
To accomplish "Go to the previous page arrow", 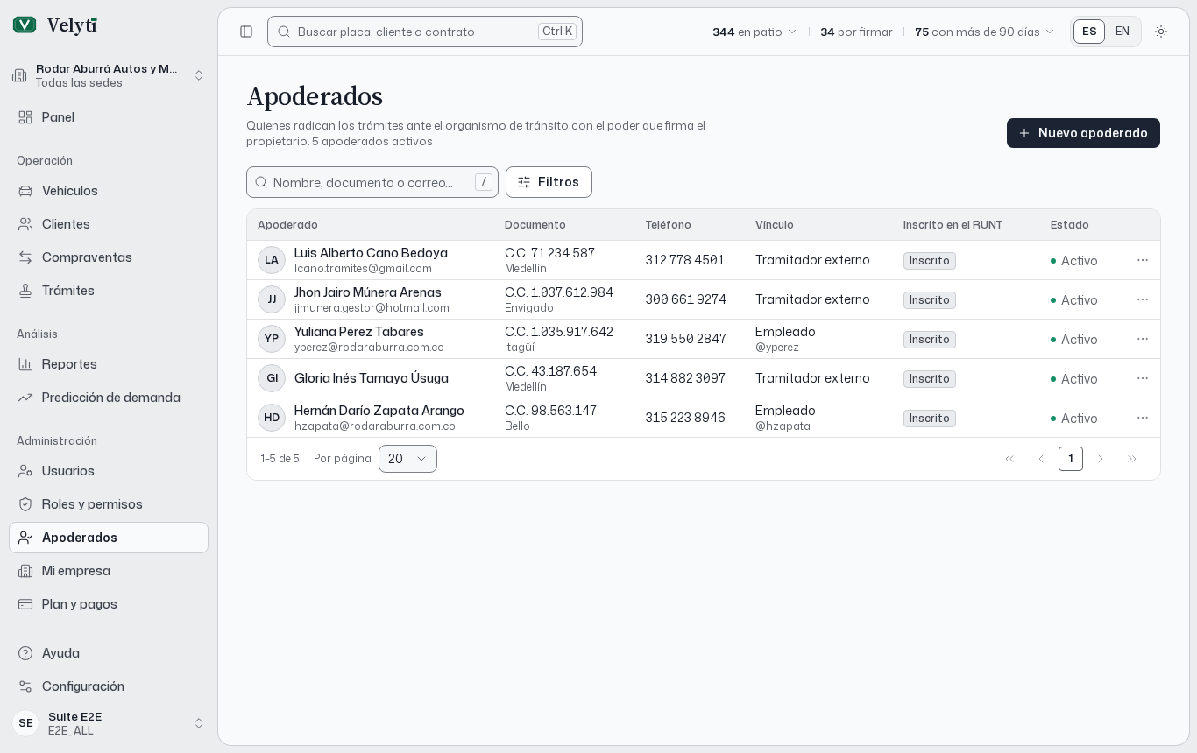I will coord(1041,459).
